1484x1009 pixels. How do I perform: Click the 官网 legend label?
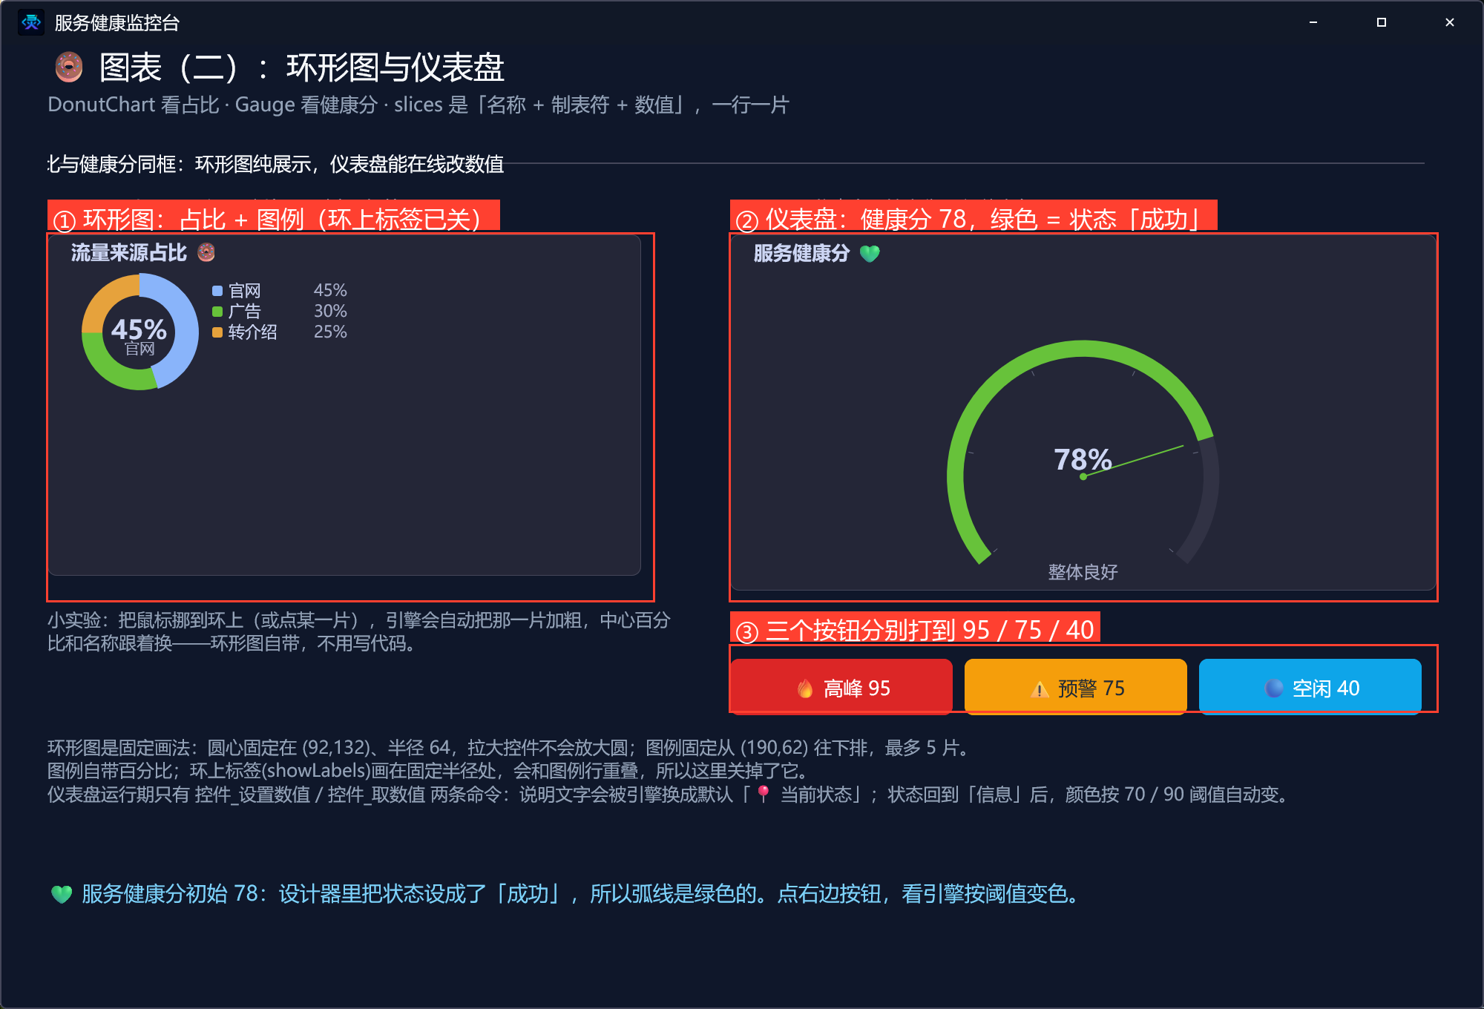tap(245, 291)
